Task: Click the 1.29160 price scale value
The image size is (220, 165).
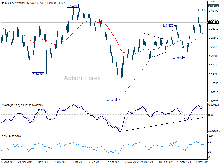Action: (214, 38)
